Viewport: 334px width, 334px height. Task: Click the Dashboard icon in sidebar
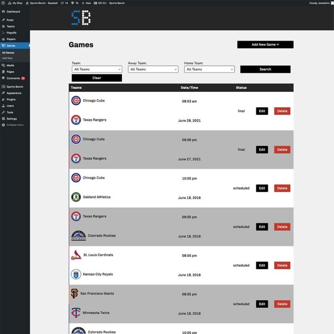3,12
